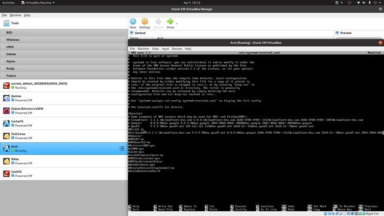384x216 pixels.
Task: Click the Arch Running status text
Action: 20,151
